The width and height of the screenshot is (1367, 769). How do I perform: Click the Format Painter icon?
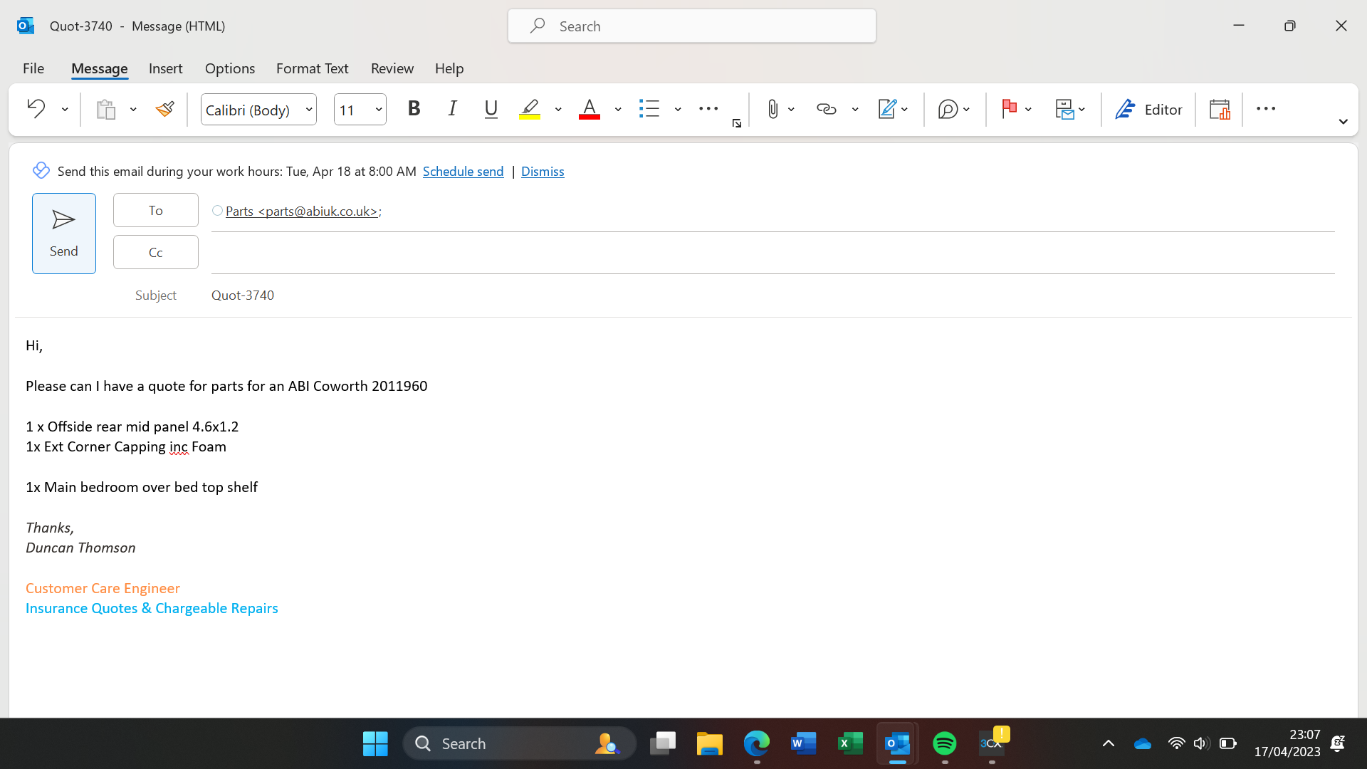(x=165, y=109)
